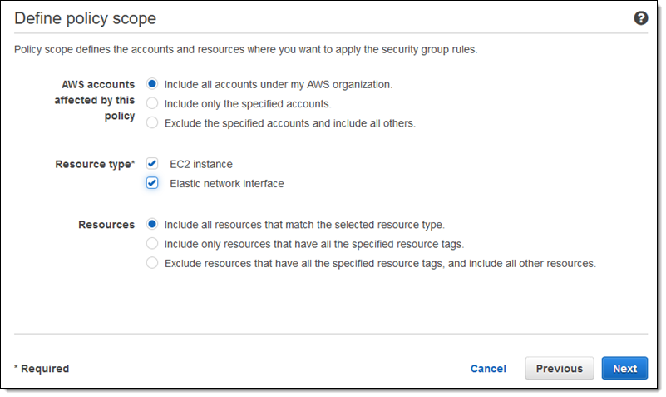Click the Define policy scope heading
This screenshot has width=666, height=397.
tap(86, 17)
